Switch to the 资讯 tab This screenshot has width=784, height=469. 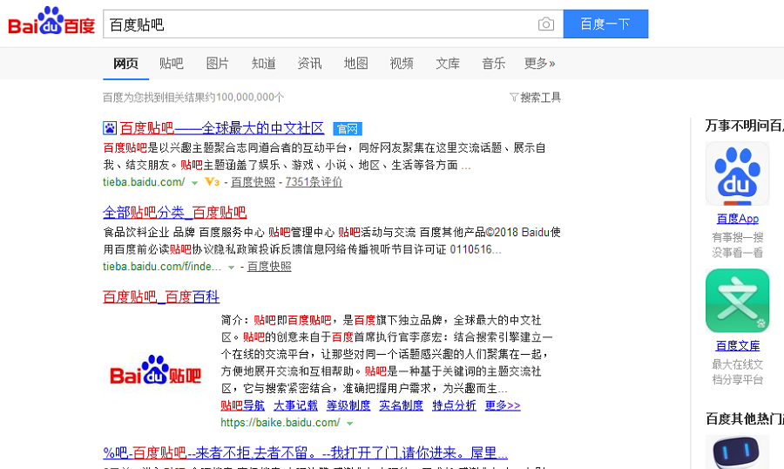click(x=309, y=64)
